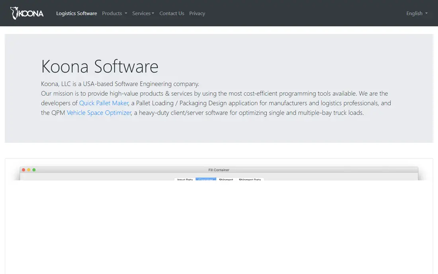The image size is (438, 274).
Task: Click the yellow dot in Fill Container window
Action: (29, 170)
